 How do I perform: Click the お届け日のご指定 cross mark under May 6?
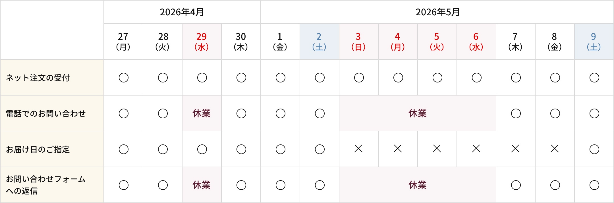pyautogui.click(x=476, y=149)
